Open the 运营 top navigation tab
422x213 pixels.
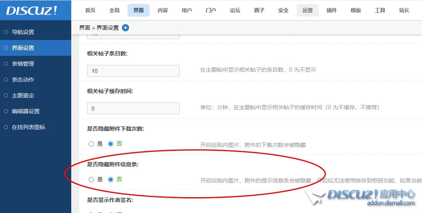click(308, 11)
